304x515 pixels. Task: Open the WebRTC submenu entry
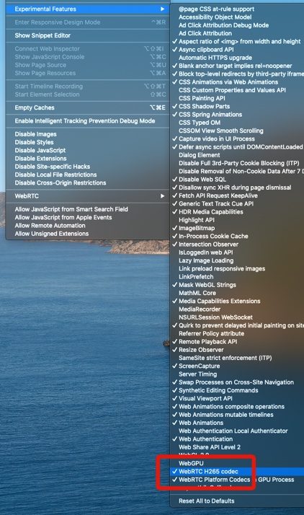pos(88,196)
